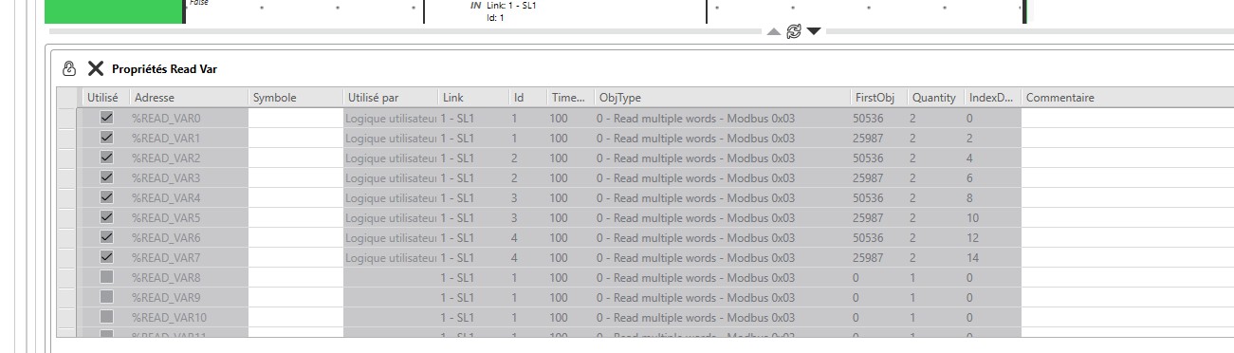Click the lock icon beside Propriétés Read Var
The width and height of the screenshot is (1234, 353).
[68, 68]
